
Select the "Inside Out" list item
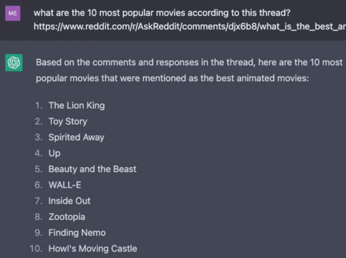[69, 201]
